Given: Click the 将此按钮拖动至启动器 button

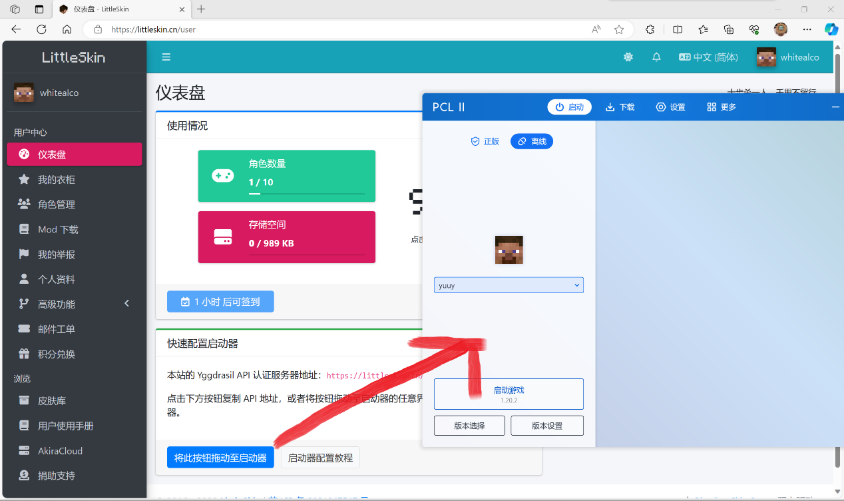Looking at the screenshot, I should 220,458.
